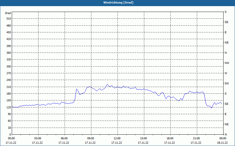Select the 17.11.22 date under 06:00

coord(64,143)
